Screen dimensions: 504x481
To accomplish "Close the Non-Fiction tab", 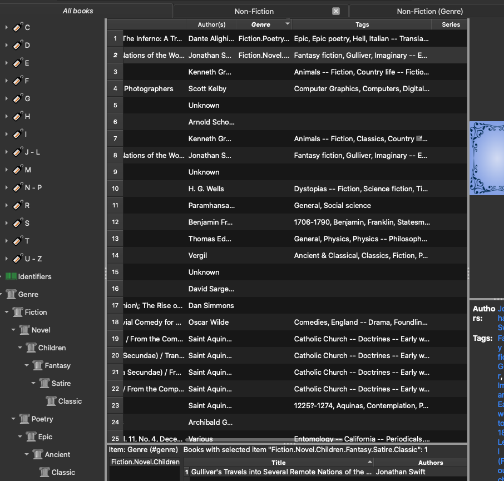I will [335, 11].
